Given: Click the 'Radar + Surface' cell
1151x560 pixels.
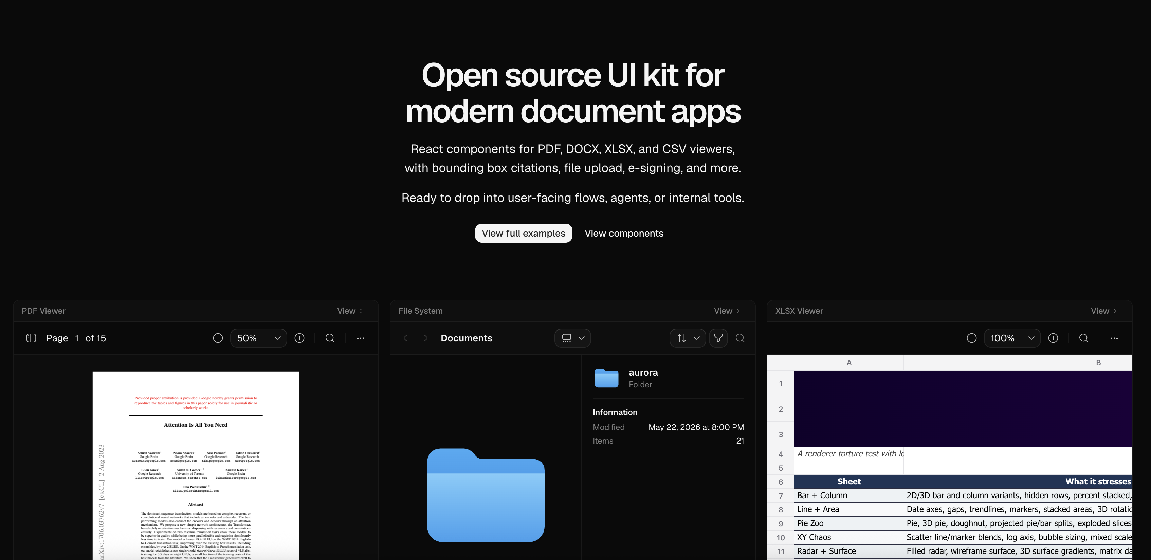Looking at the screenshot, I should click(849, 551).
